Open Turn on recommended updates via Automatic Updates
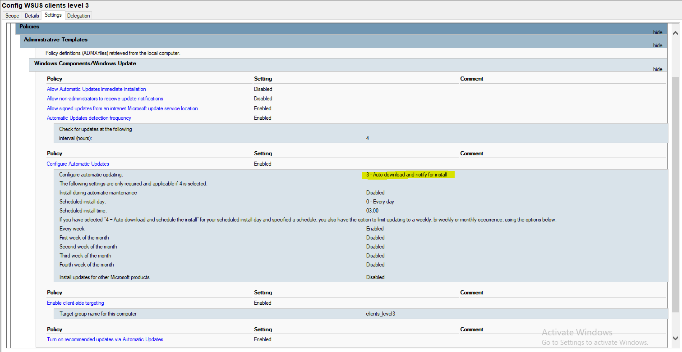 pos(105,339)
